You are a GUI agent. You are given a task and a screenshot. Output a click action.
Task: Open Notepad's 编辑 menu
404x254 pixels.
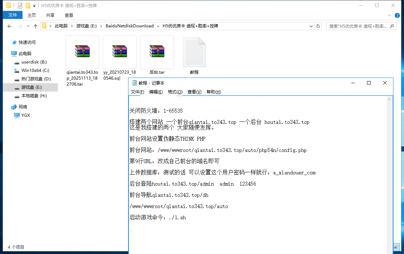tap(156, 92)
